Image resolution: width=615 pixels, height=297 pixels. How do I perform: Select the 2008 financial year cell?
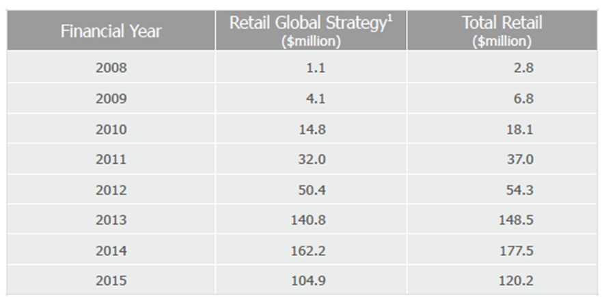tap(111, 68)
